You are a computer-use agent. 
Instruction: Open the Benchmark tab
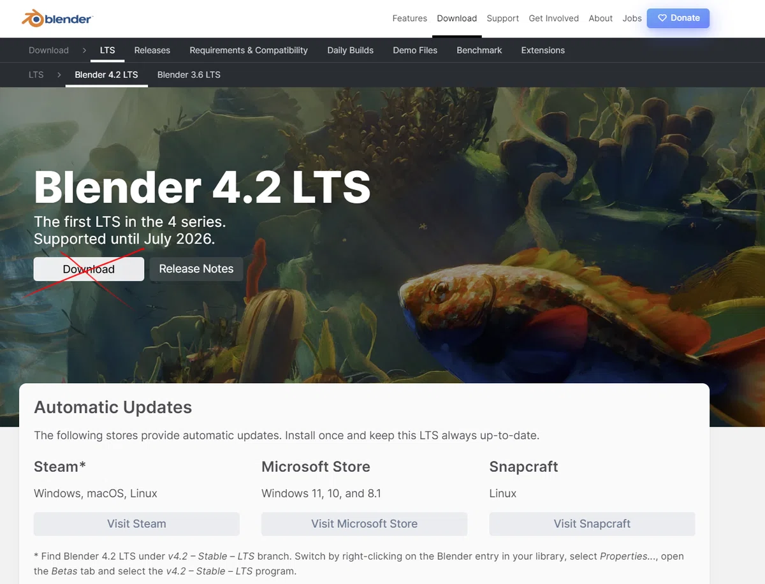[479, 50]
